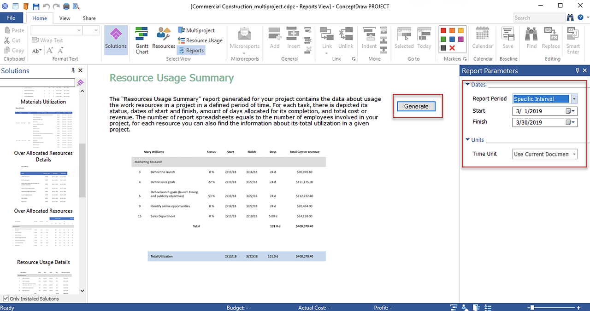
Task: Select the Reports view button
Action: (x=191, y=51)
